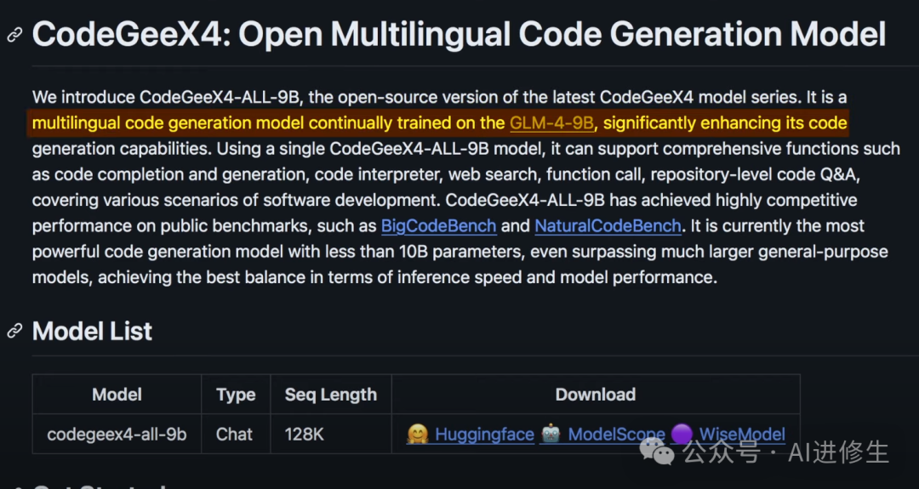This screenshot has height=489, width=919.
Task: Open the WiseModel download link
Action: click(742, 435)
